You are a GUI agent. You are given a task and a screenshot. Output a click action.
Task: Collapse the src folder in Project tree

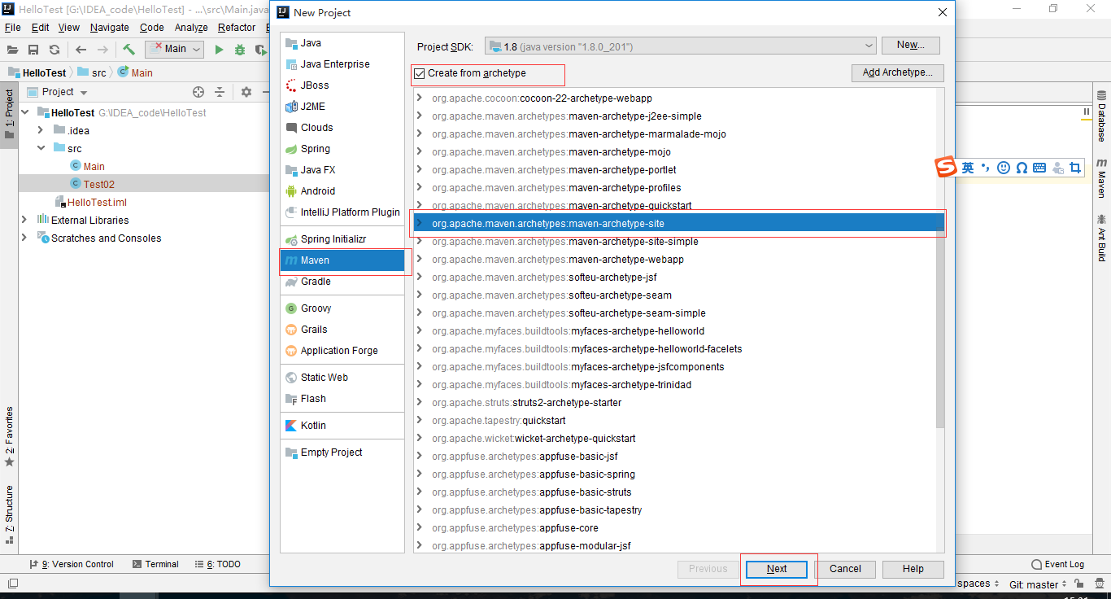point(41,149)
